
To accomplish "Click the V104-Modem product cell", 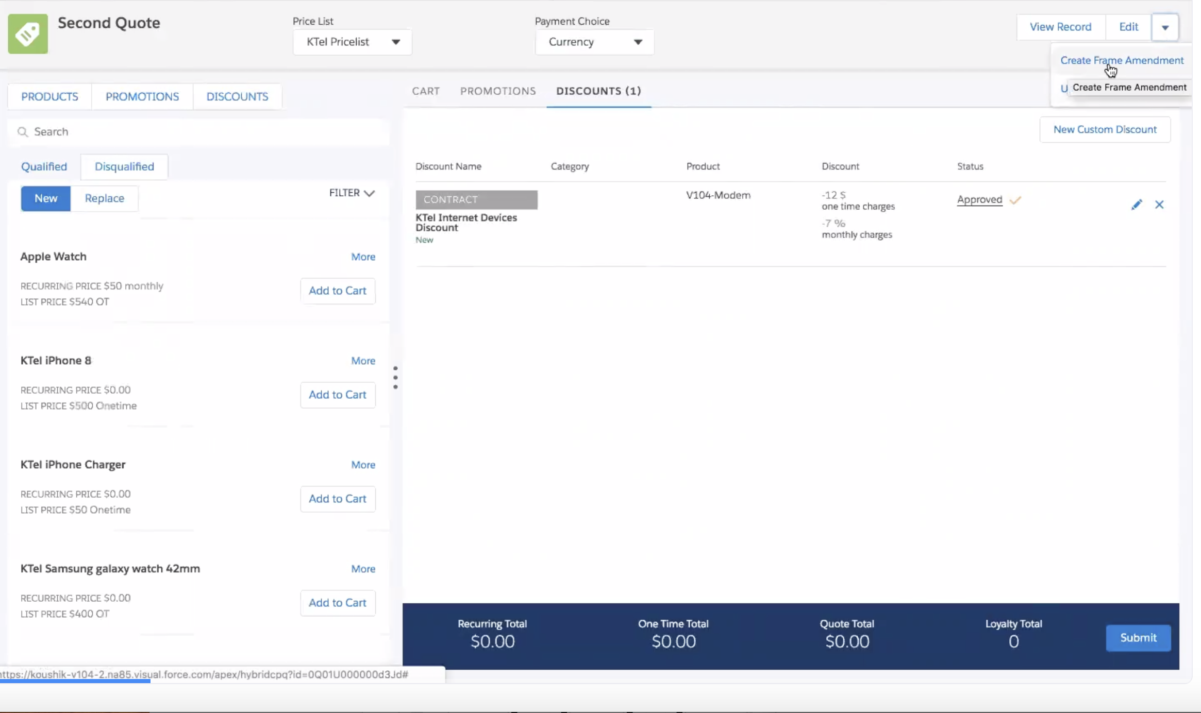I will pyautogui.click(x=718, y=195).
